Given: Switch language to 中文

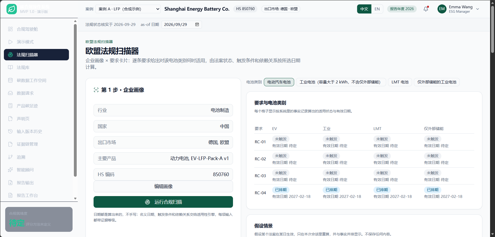Looking at the screenshot, I should pos(364,9).
